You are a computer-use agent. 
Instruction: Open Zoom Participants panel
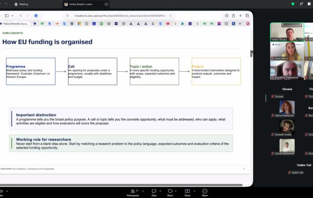133,193
